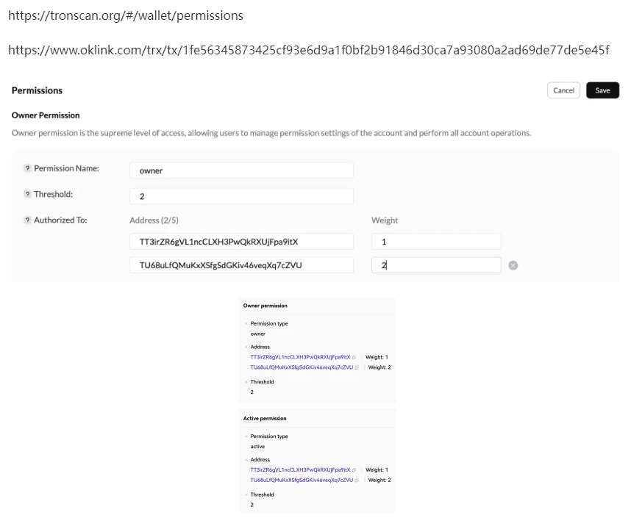Image resolution: width=631 pixels, height=518 pixels.
Task: Click the Permission Name help icon
Action: pos(27,168)
